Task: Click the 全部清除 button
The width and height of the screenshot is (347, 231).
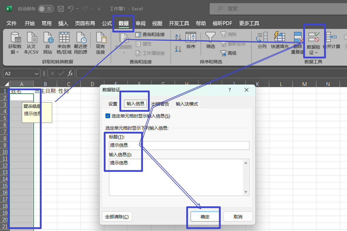Action: [x=117, y=217]
